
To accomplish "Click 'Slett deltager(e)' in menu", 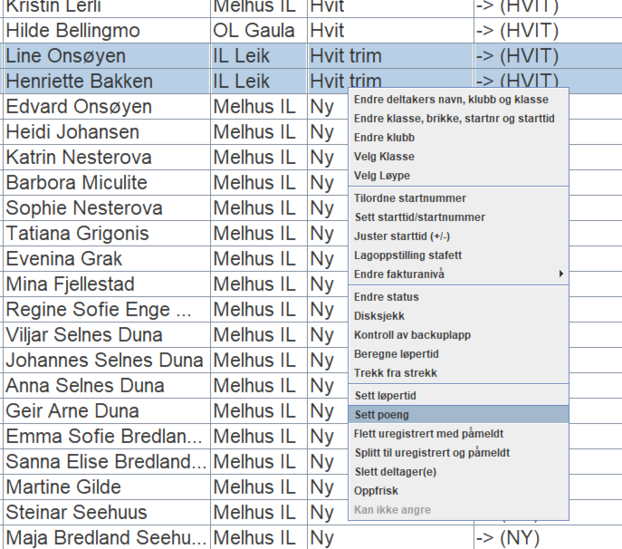I will coord(396,471).
